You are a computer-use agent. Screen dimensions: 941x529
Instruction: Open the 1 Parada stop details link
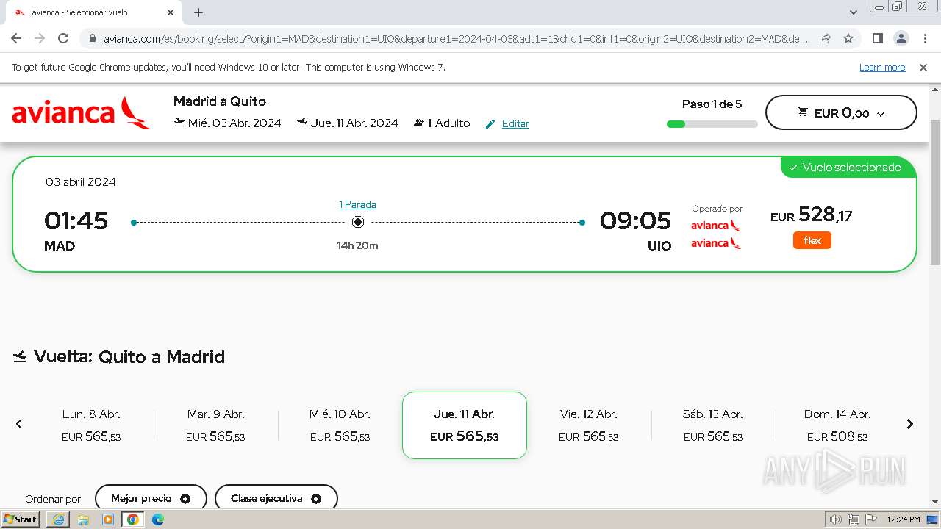click(x=357, y=204)
